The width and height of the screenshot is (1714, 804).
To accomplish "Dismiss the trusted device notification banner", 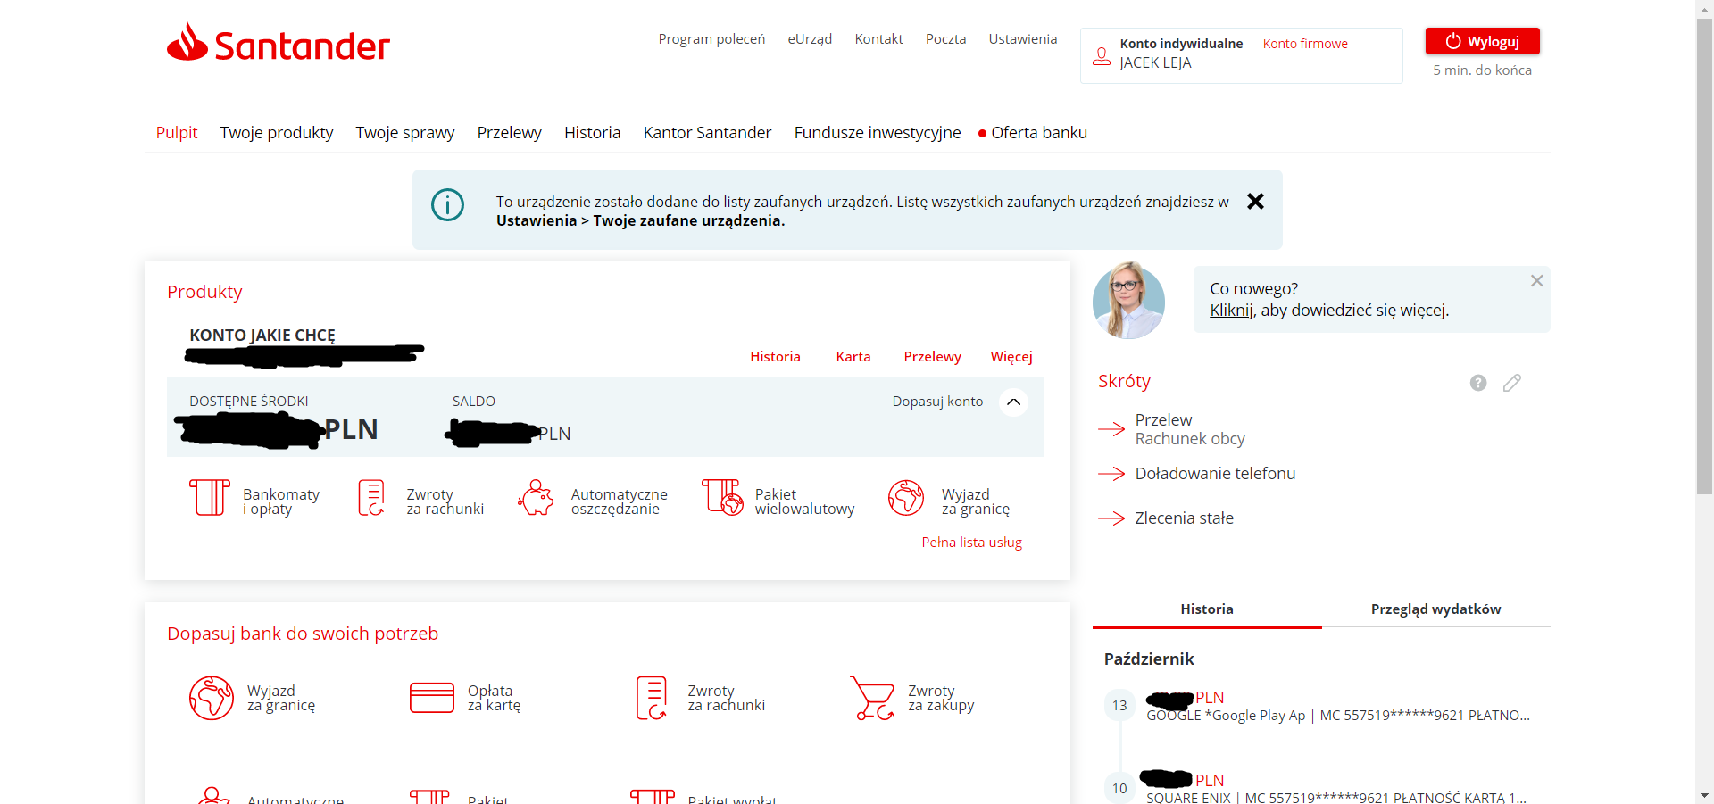I will click(1255, 202).
